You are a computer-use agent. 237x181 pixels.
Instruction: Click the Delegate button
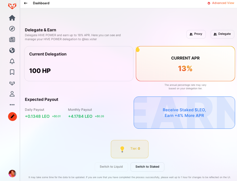222,34
